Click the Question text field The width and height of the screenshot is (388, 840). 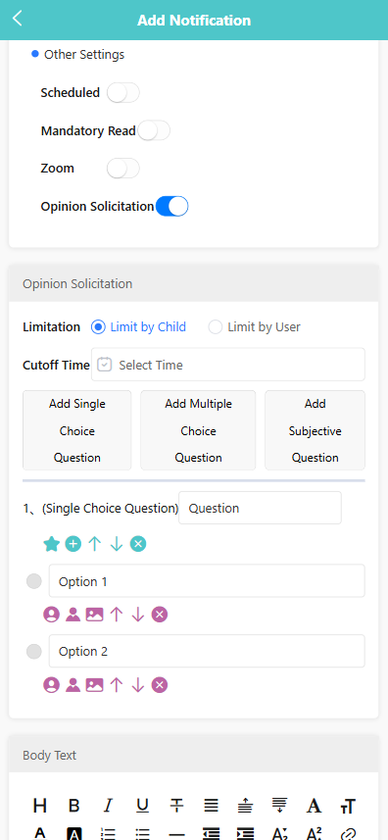pos(260,508)
